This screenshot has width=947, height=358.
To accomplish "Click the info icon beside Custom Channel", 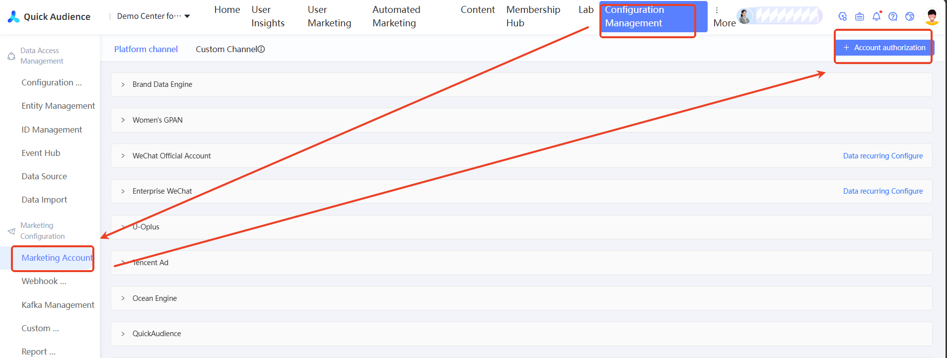I will [261, 49].
